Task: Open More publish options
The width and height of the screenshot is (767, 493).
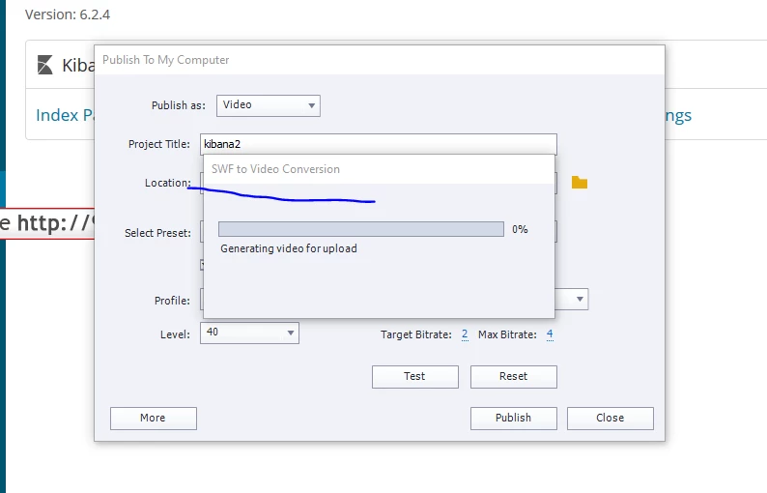Action: pyautogui.click(x=153, y=419)
